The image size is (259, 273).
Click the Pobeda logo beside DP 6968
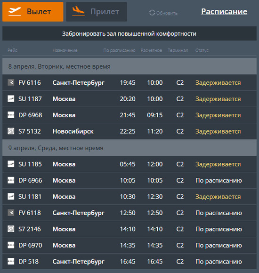11,115
